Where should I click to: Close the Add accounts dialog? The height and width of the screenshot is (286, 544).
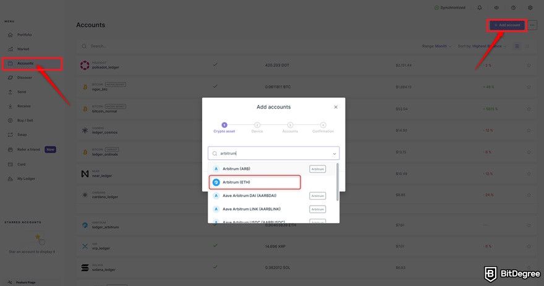336,107
